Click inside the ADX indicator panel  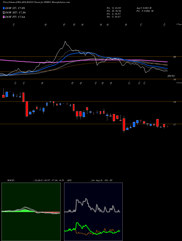point(93,212)
